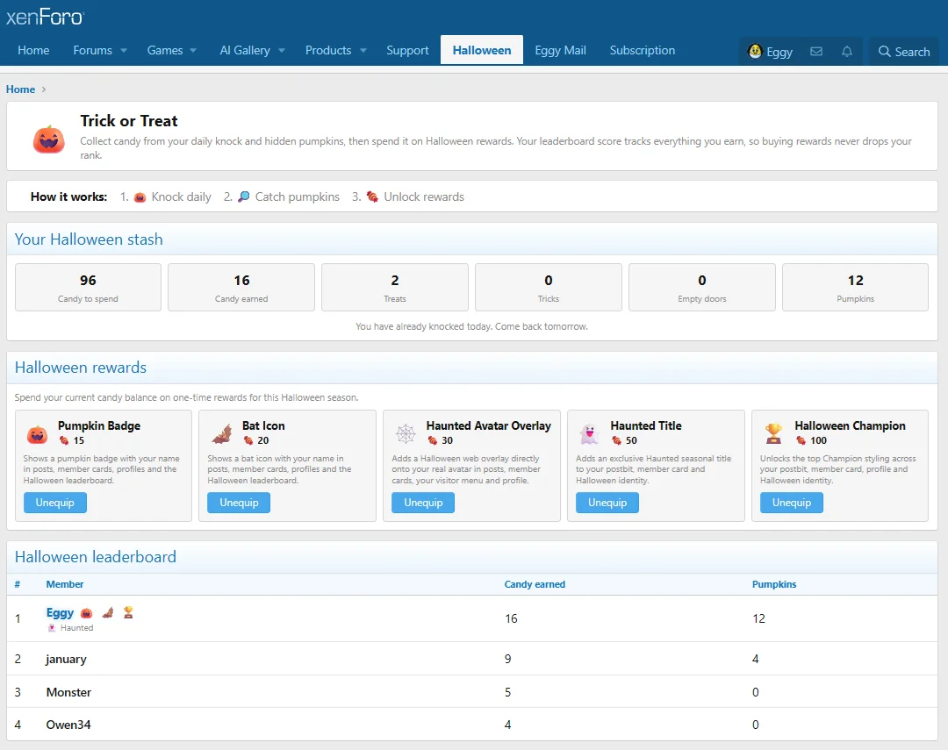
Task: Click the Unlock rewards candy icon
Action: [372, 197]
